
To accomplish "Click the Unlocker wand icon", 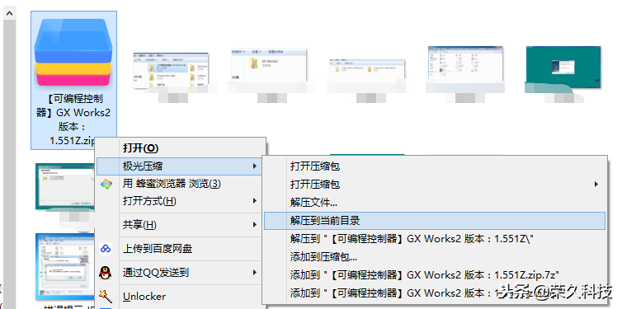I will pyautogui.click(x=106, y=296).
